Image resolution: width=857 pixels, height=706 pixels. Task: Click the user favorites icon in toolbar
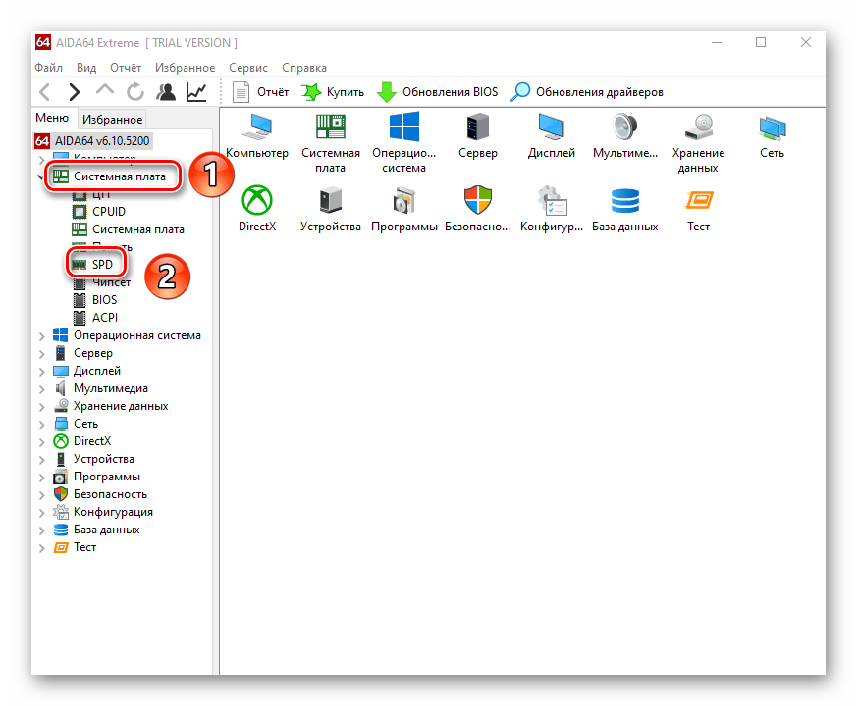tap(166, 92)
